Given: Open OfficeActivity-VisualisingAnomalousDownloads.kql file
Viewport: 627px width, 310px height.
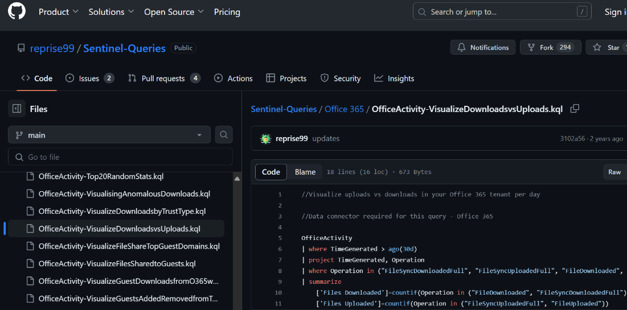Looking at the screenshot, I should pyautogui.click(x=124, y=194).
